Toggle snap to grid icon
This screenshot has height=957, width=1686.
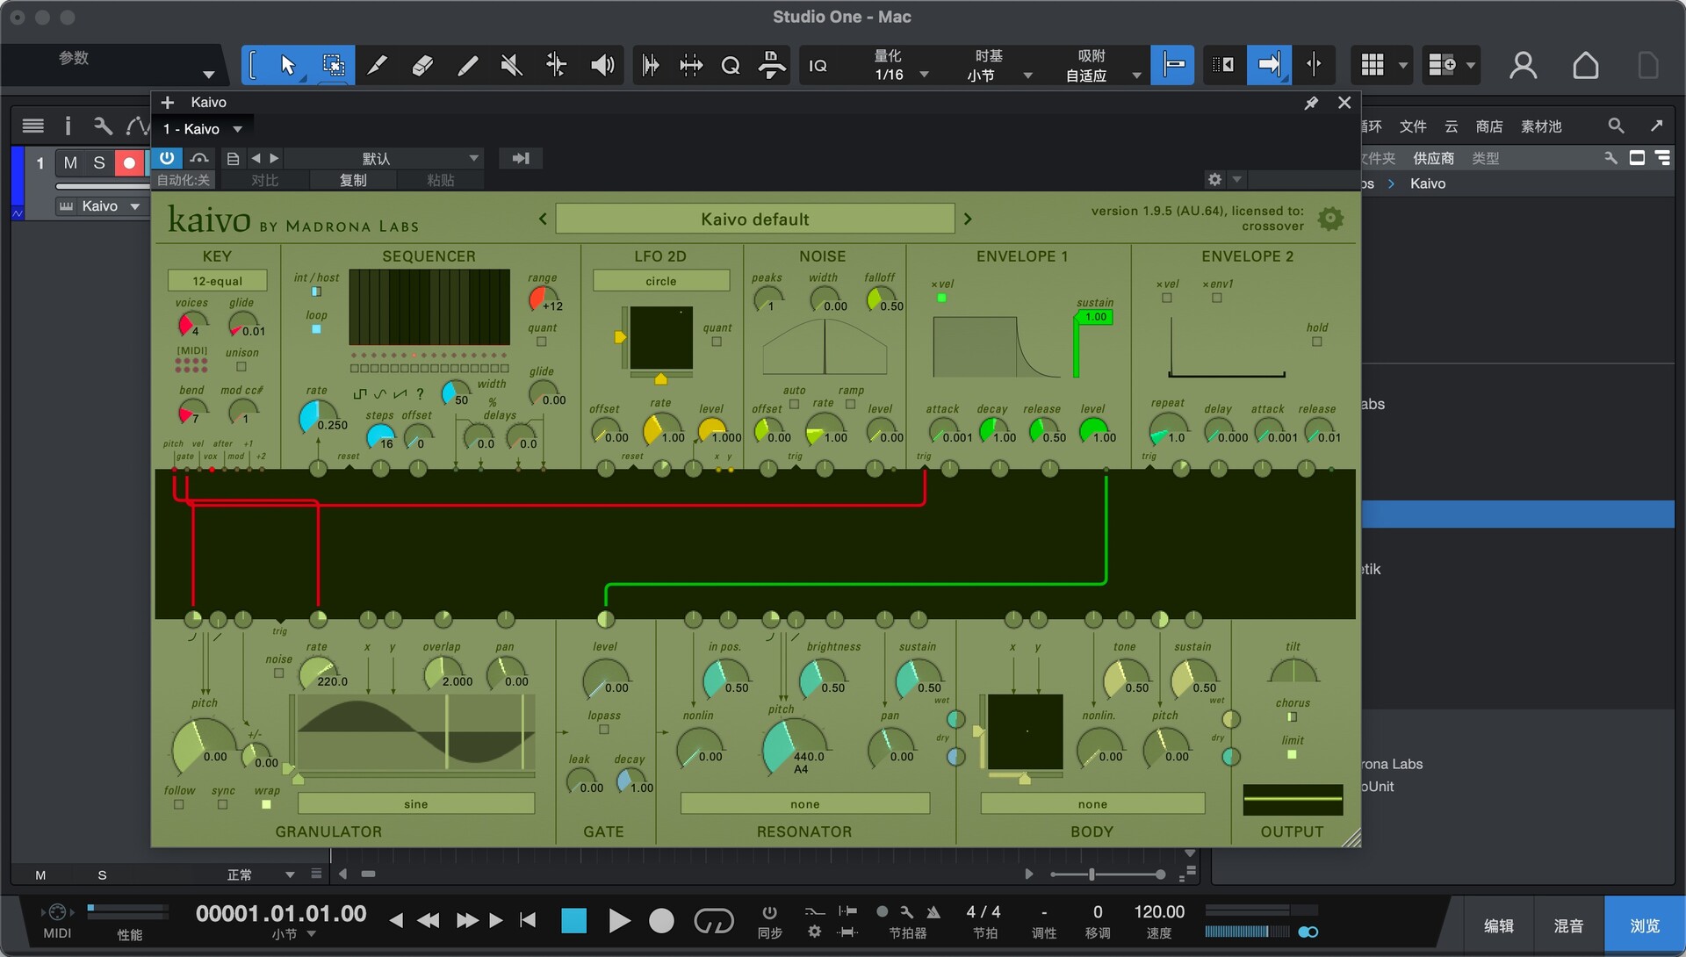coord(1173,65)
